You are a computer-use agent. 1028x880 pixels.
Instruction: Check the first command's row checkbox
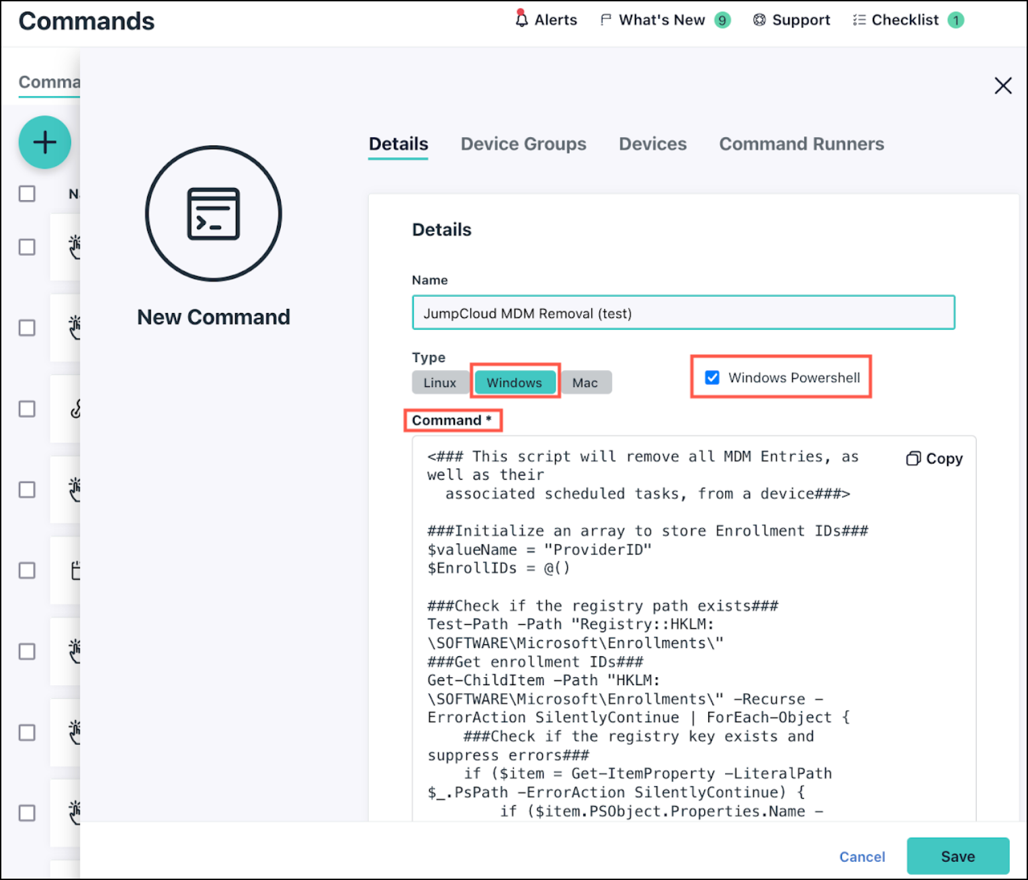[x=27, y=247]
